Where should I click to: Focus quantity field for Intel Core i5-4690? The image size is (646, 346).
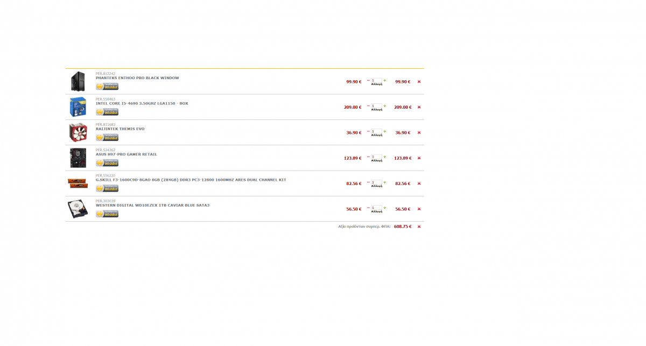pos(376,105)
